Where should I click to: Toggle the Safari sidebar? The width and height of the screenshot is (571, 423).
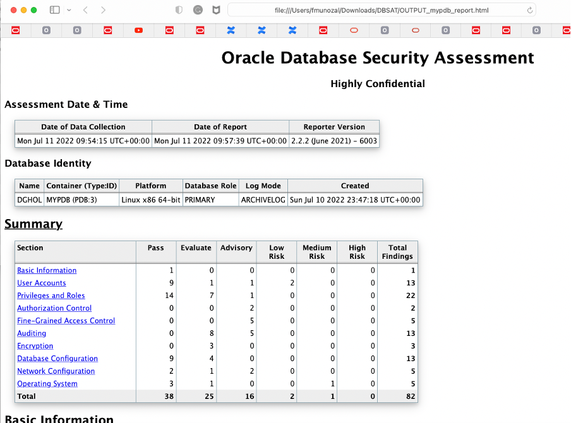[x=54, y=10]
